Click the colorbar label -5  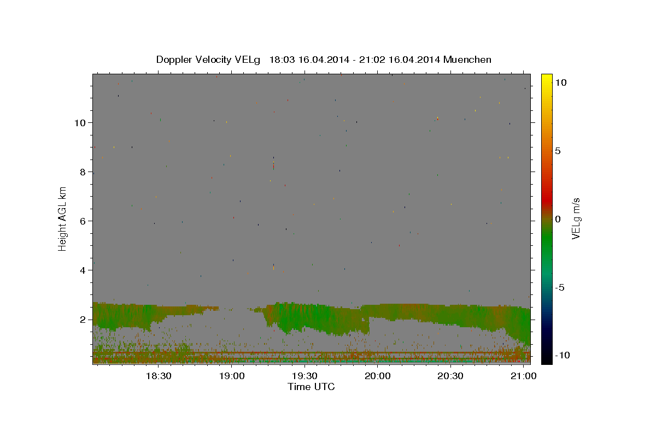pos(560,287)
